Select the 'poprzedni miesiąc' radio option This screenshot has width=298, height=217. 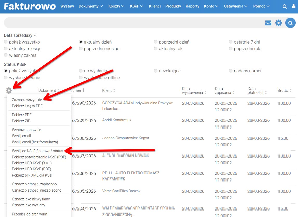click(81, 49)
